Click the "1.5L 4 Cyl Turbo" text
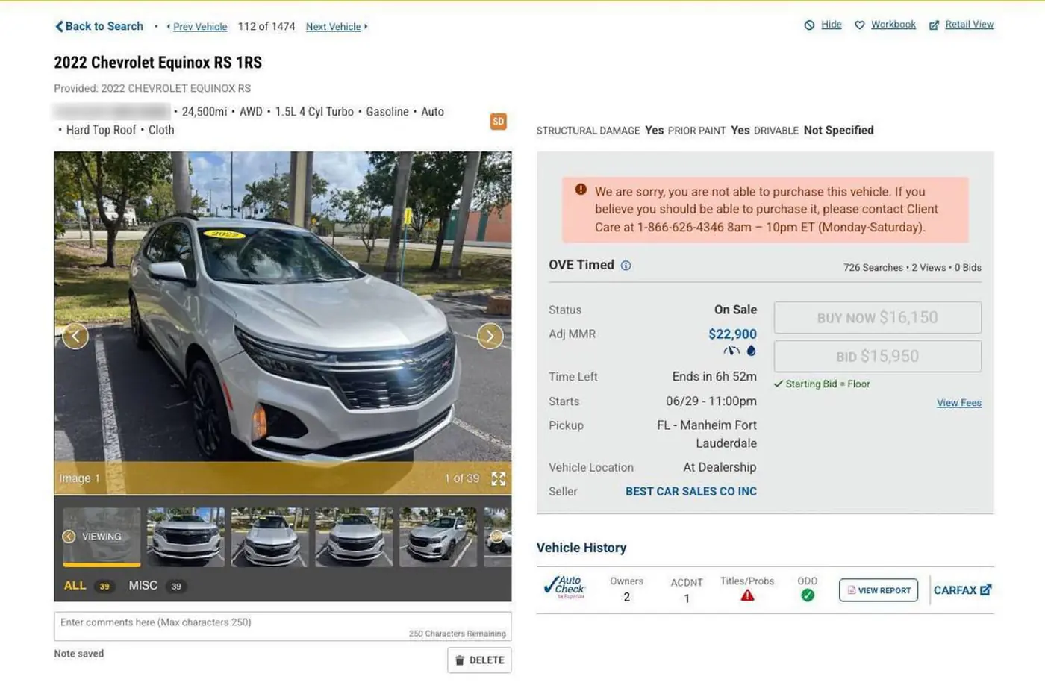The width and height of the screenshot is (1045, 691). 314,112
